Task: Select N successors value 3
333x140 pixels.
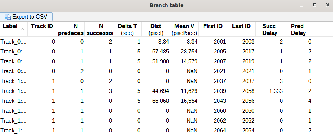Action: [x=99, y=91]
